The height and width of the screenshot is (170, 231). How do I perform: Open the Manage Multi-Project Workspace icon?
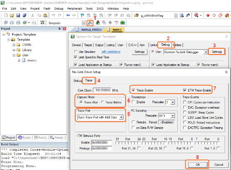click(x=104, y=23)
